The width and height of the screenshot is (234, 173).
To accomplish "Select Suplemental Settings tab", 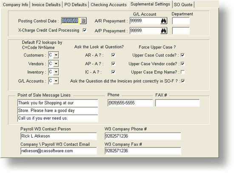I will pos(150,4).
